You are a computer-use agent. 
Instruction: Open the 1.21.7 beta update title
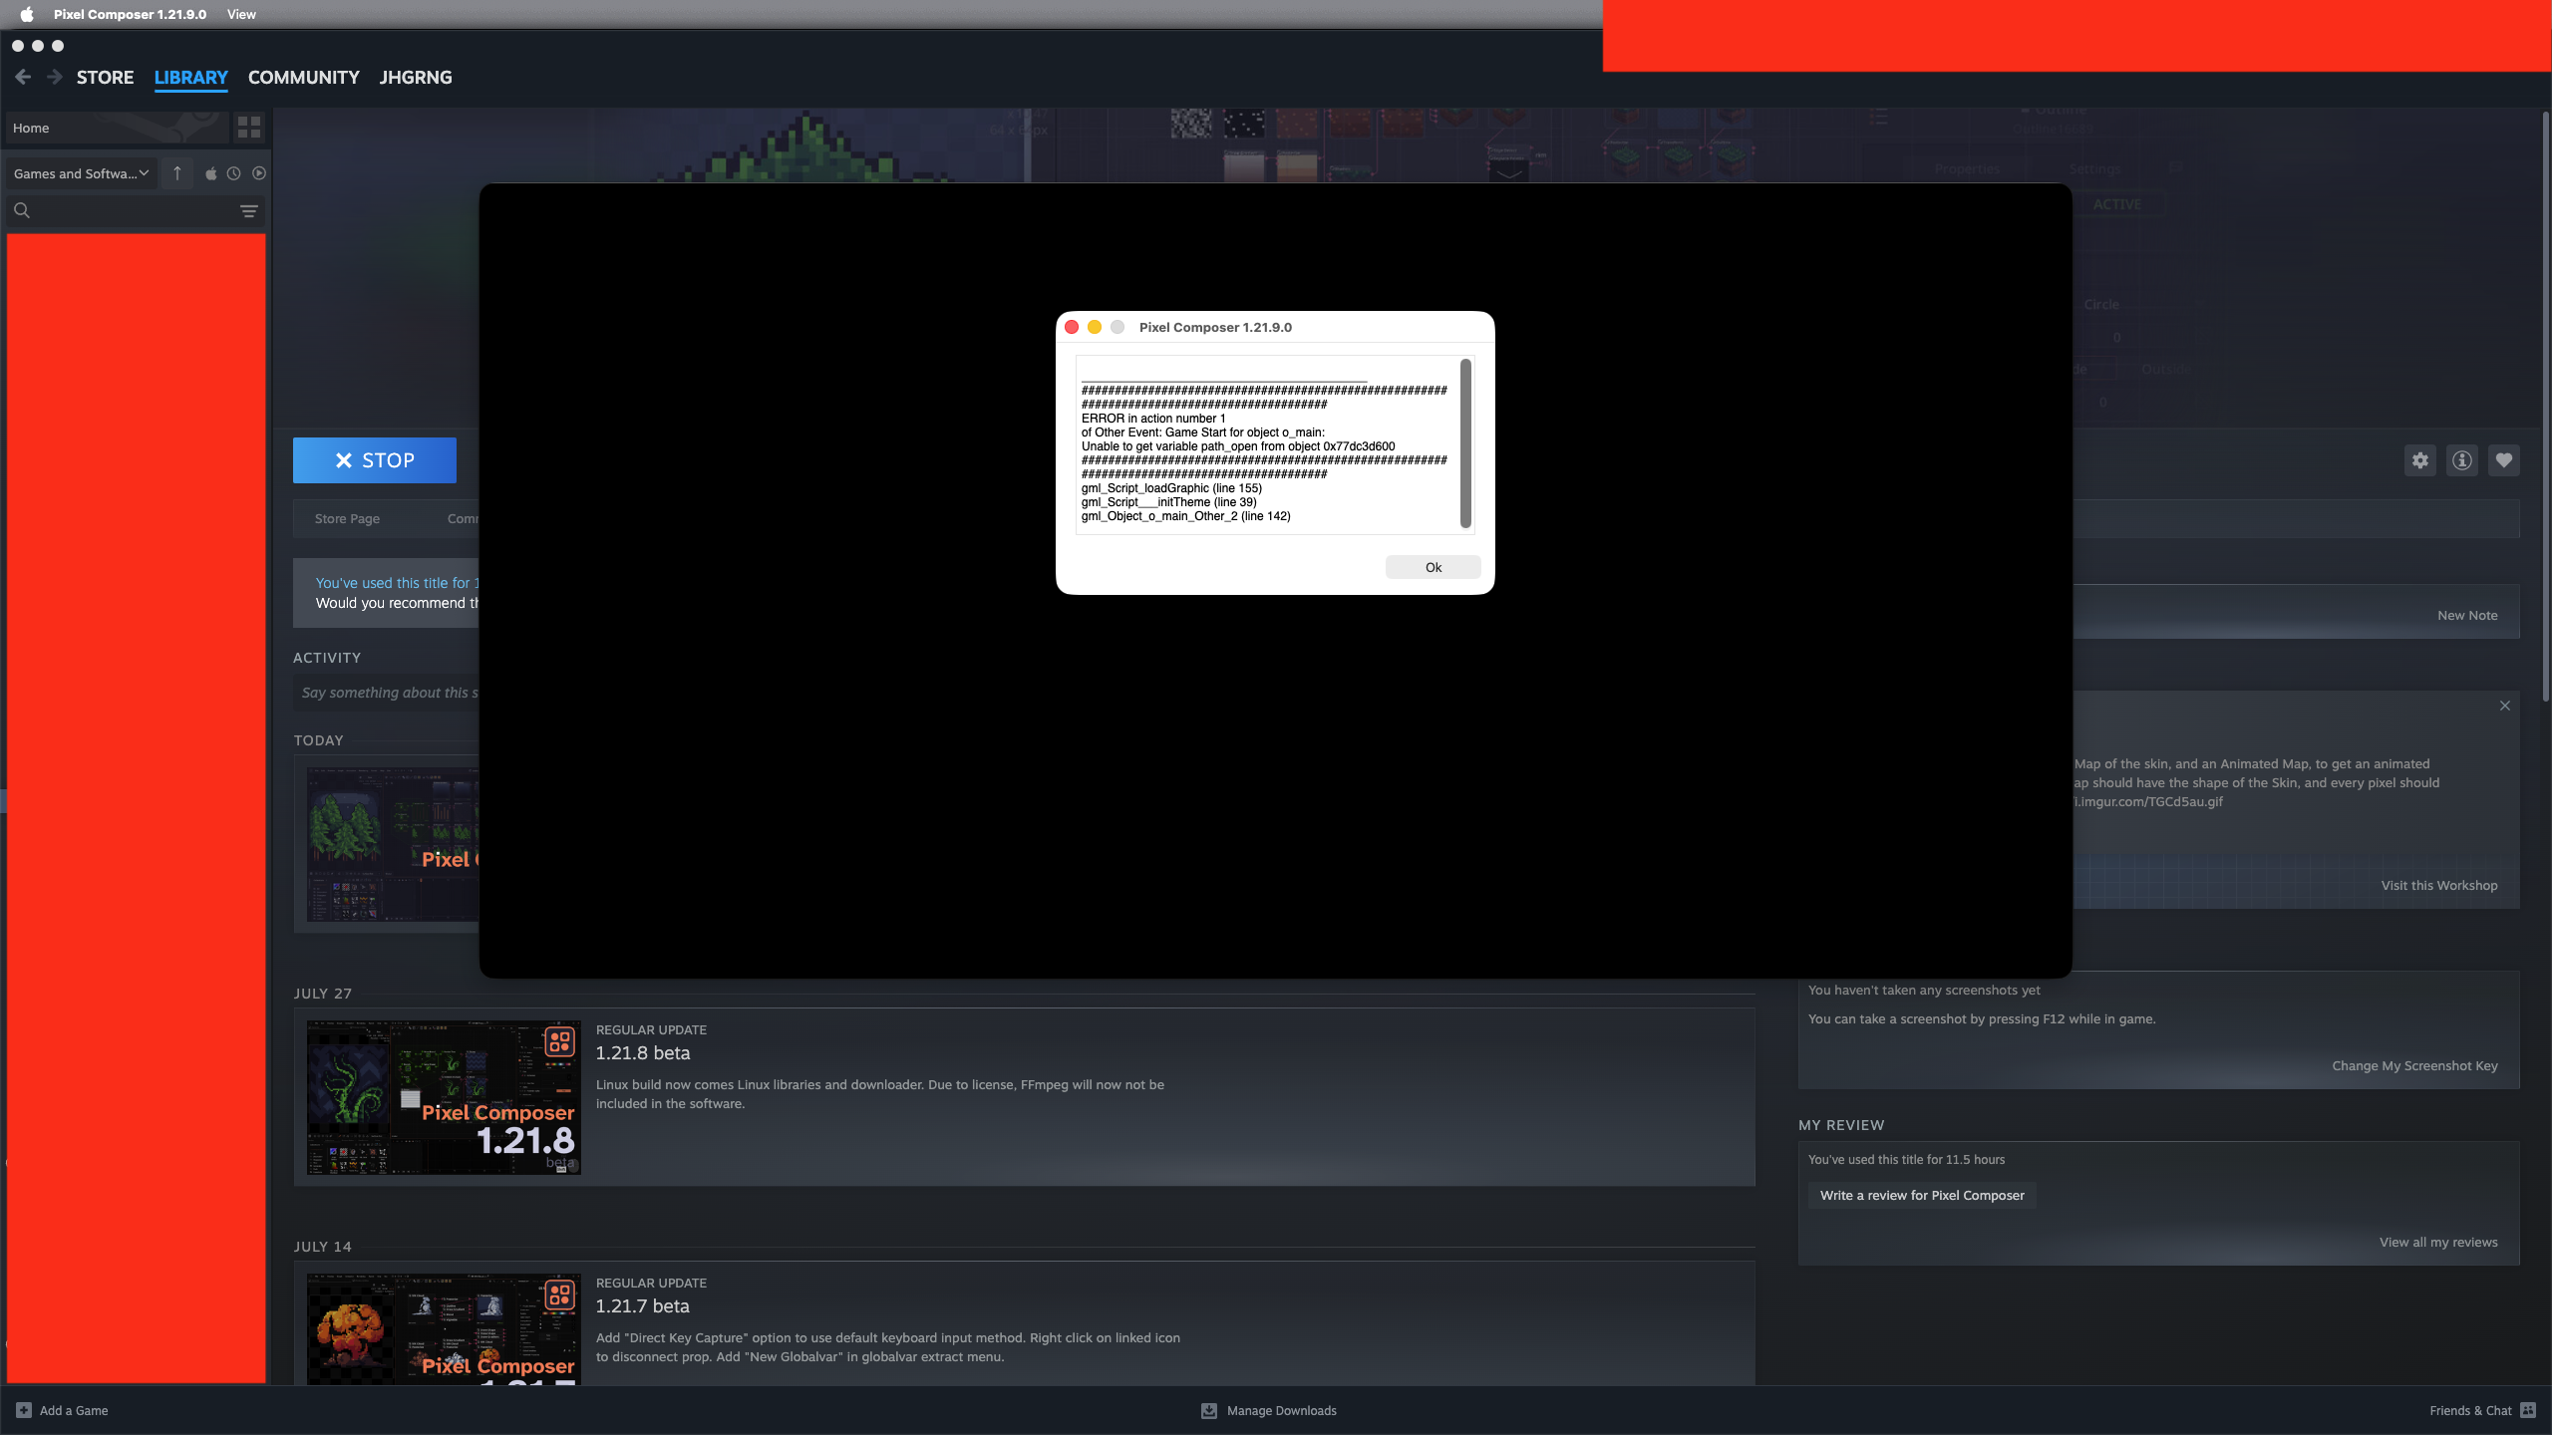click(x=643, y=1306)
